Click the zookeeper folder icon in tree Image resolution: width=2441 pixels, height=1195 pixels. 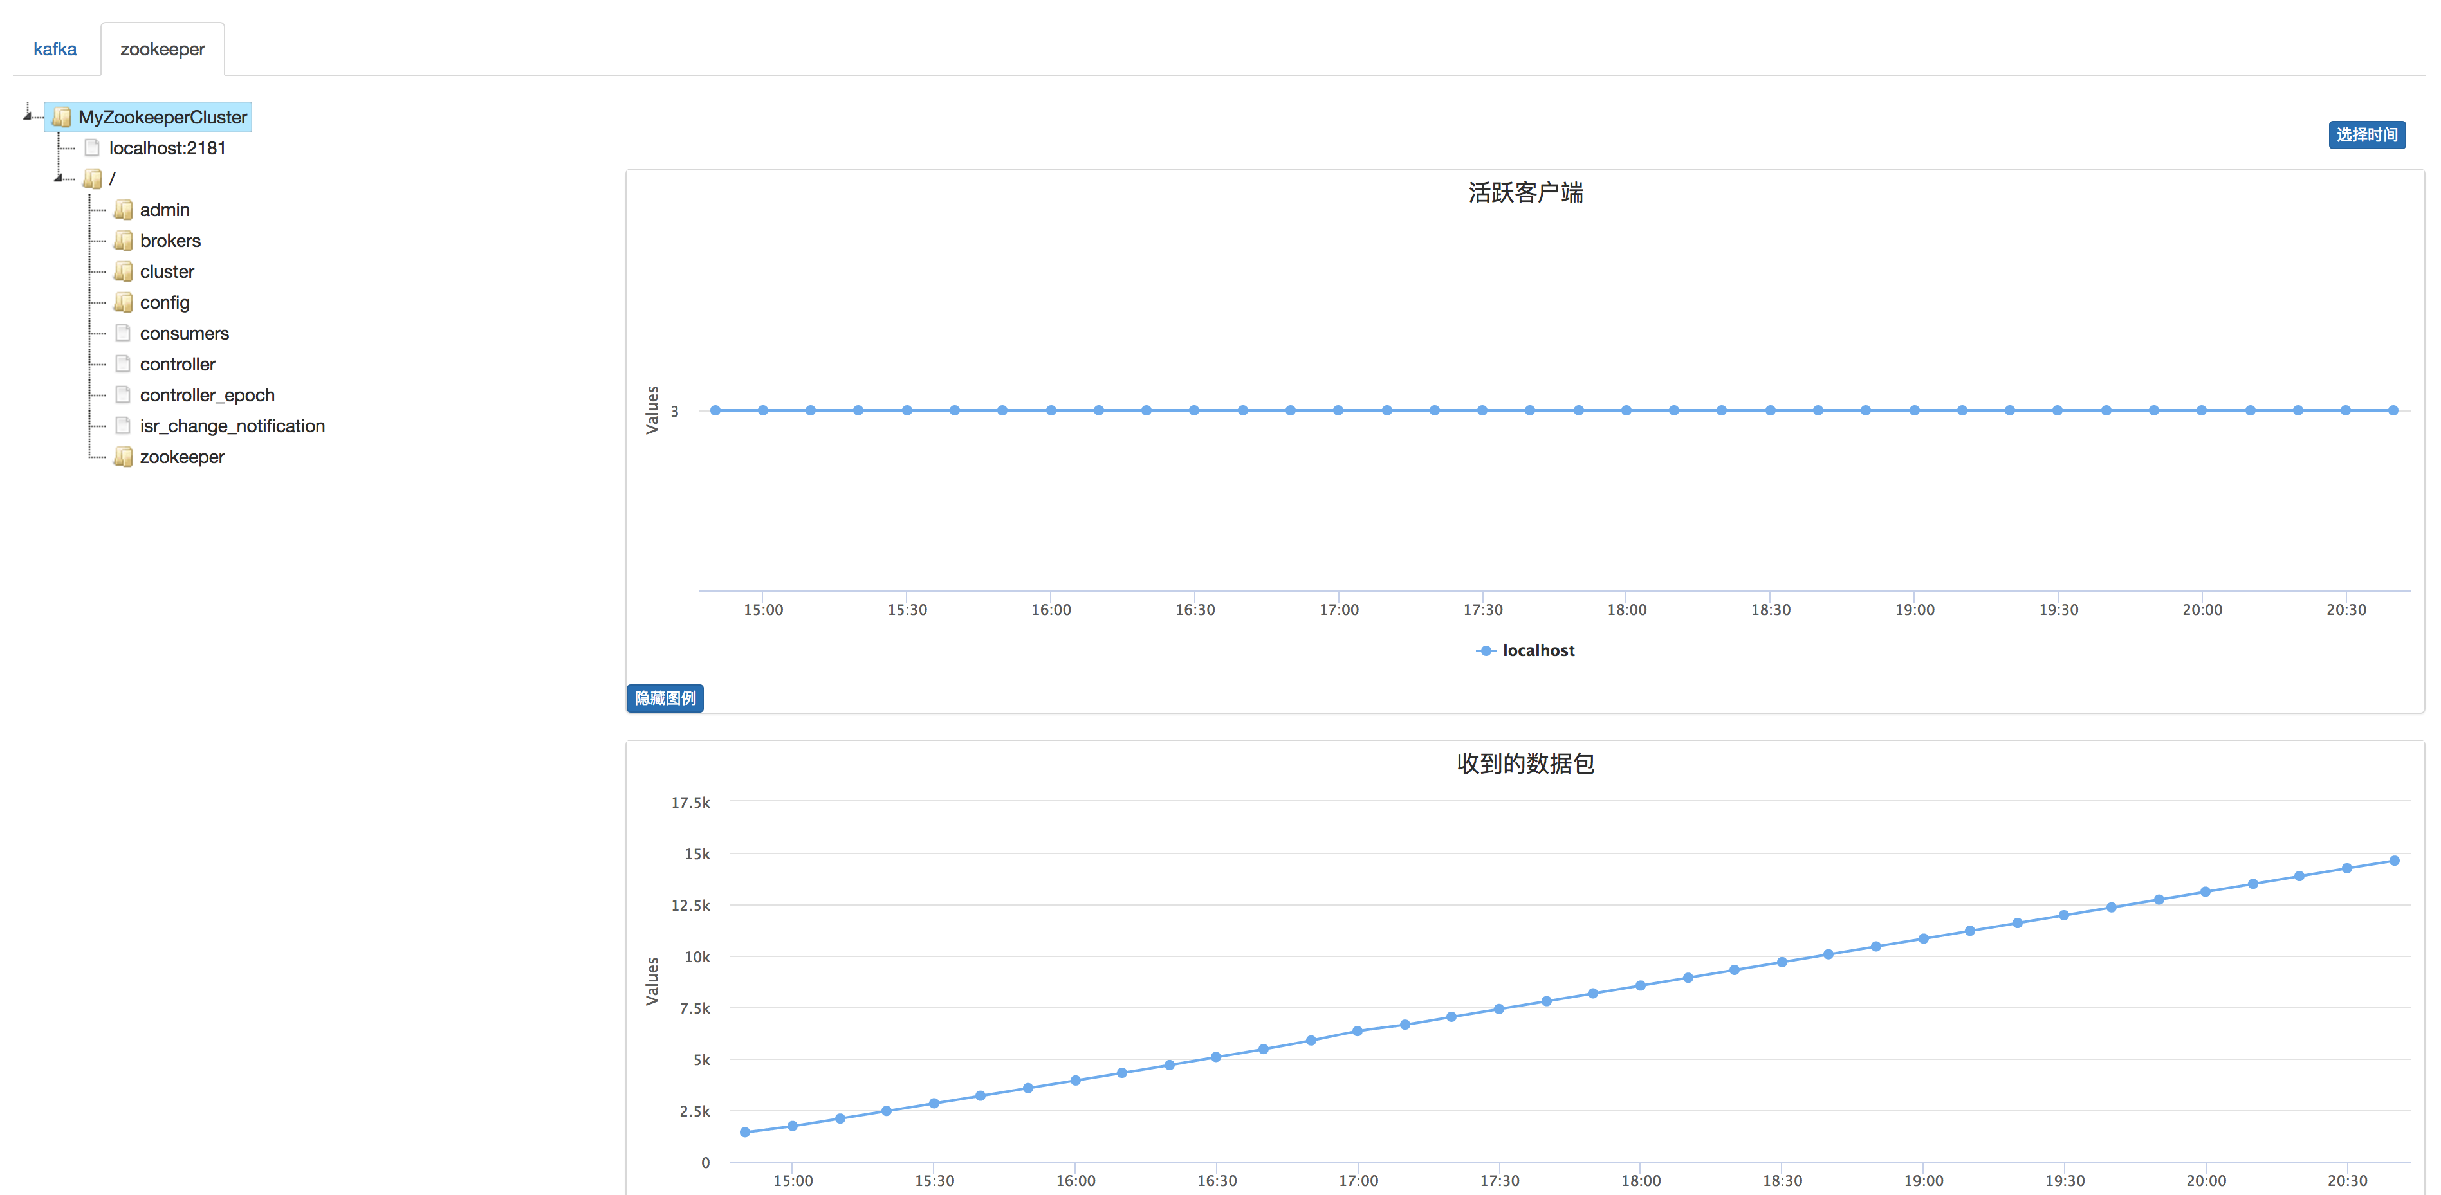click(x=123, y=457)
